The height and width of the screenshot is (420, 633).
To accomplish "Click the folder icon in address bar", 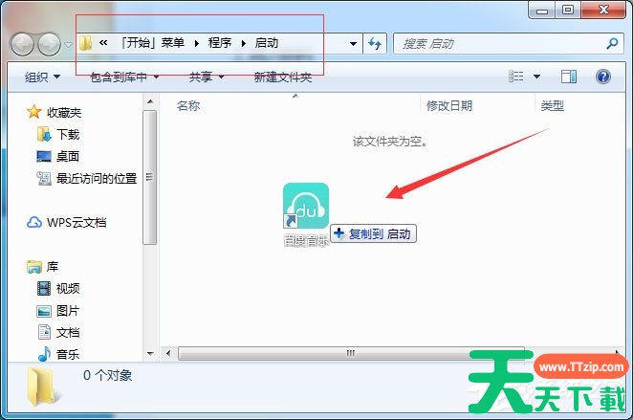I will (86, 43).
